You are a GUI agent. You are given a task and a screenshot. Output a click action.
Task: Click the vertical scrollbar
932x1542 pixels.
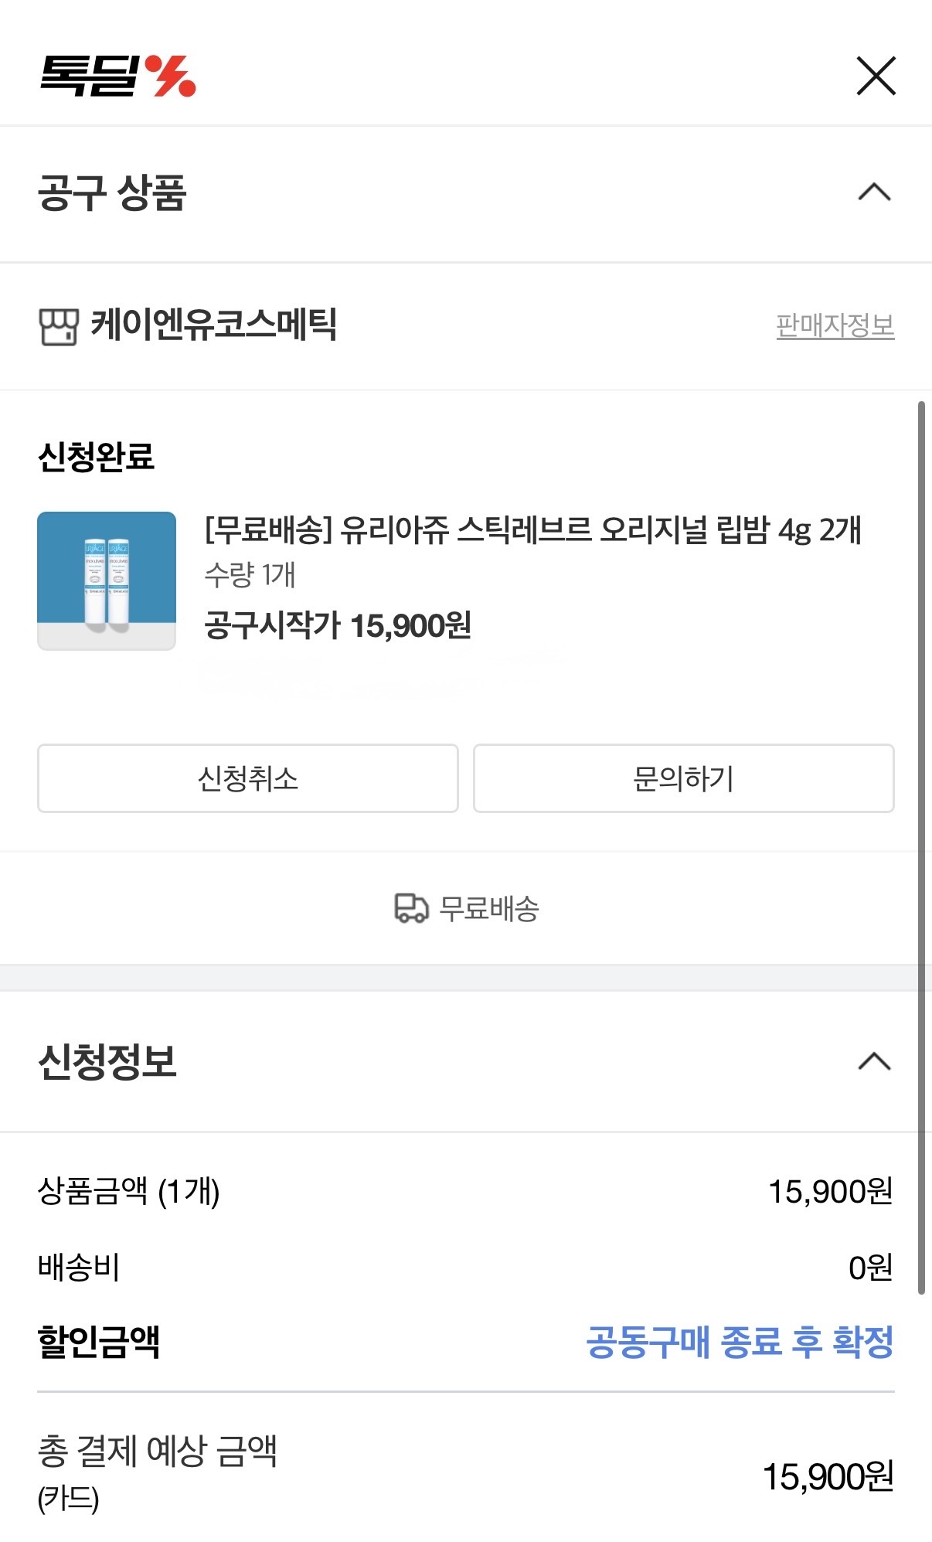click(x=921, y=847)
